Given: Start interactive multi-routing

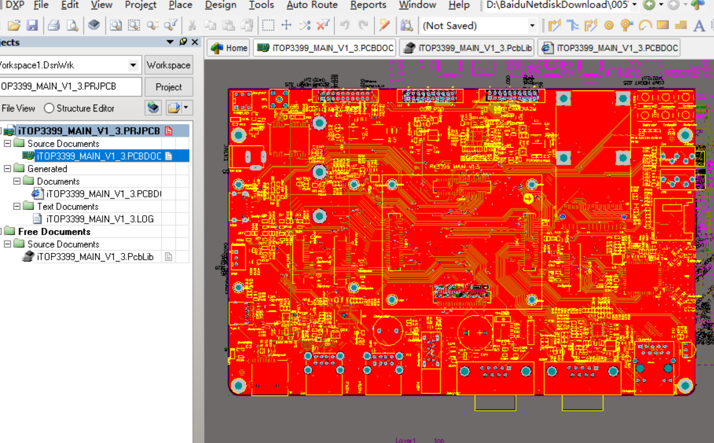Looking at the screenshot, I should coord(590,25).
